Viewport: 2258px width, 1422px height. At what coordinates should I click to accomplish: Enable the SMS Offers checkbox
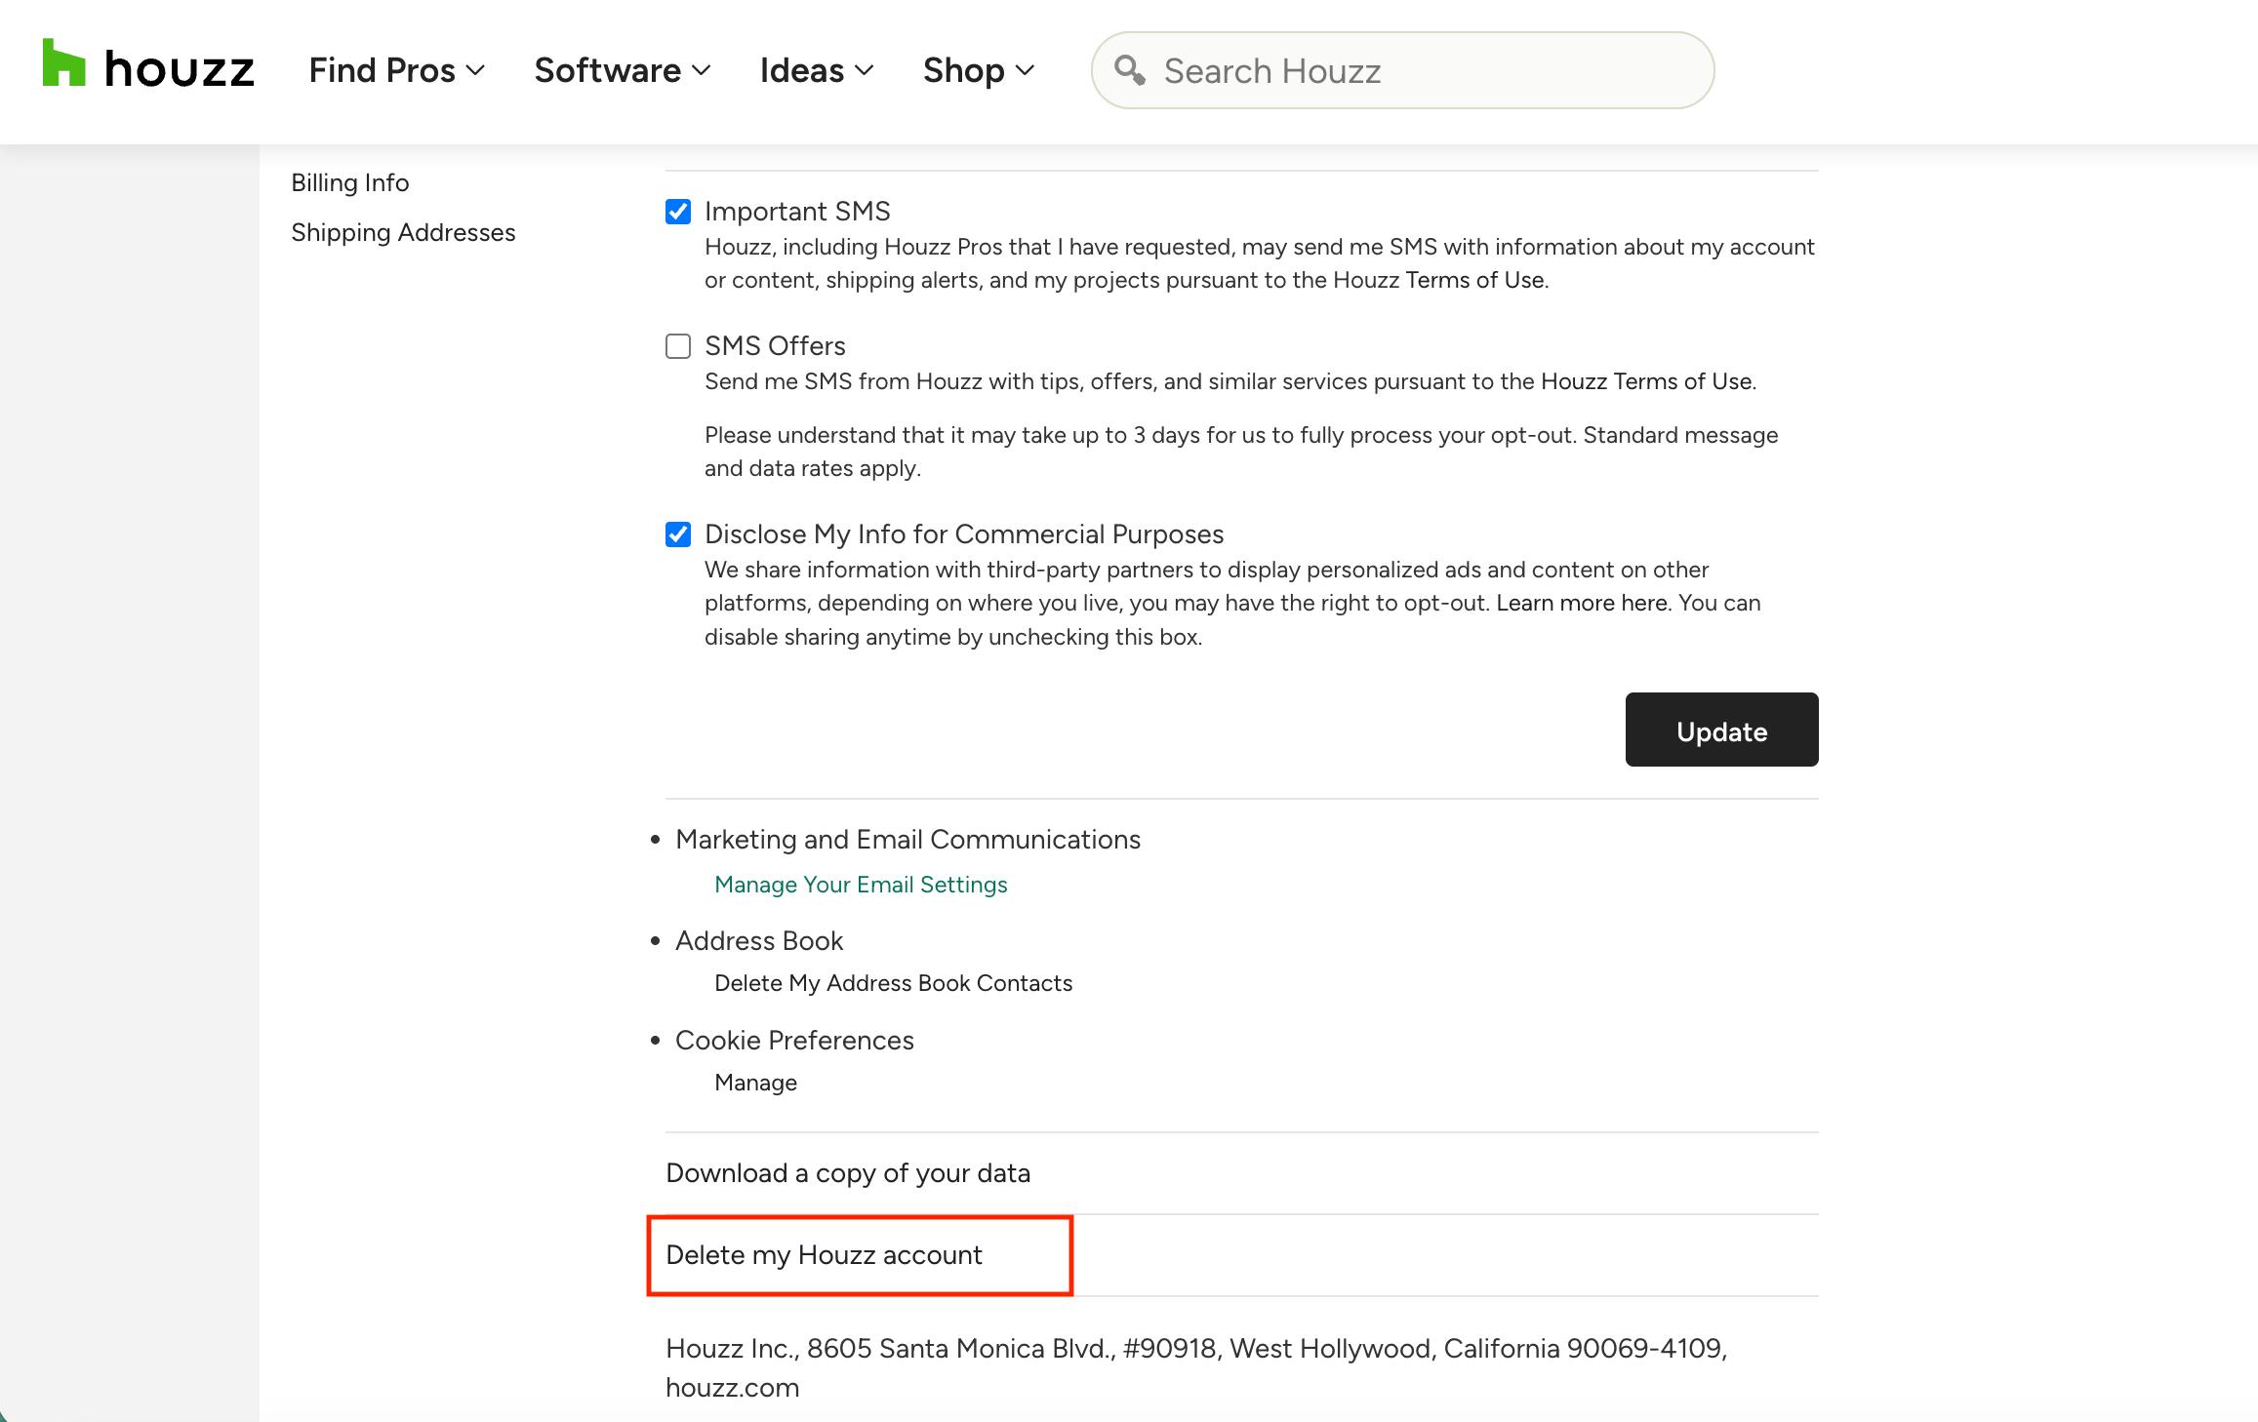point(678,346)
